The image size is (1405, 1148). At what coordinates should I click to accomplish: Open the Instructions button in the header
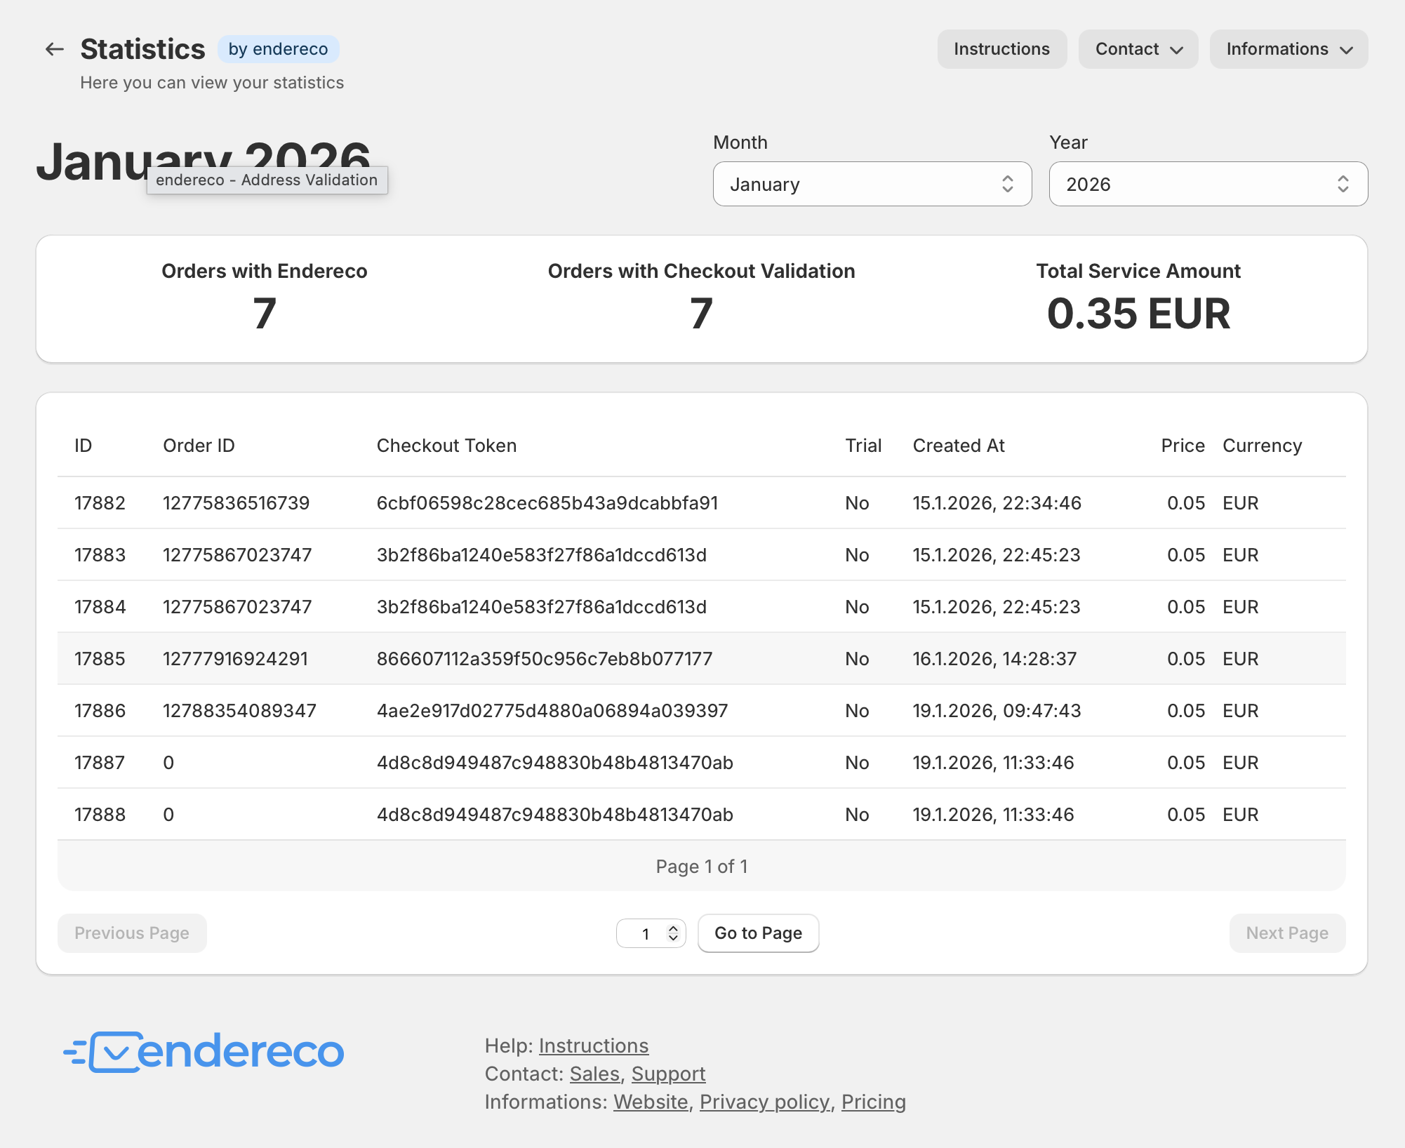pos(1001,49)
